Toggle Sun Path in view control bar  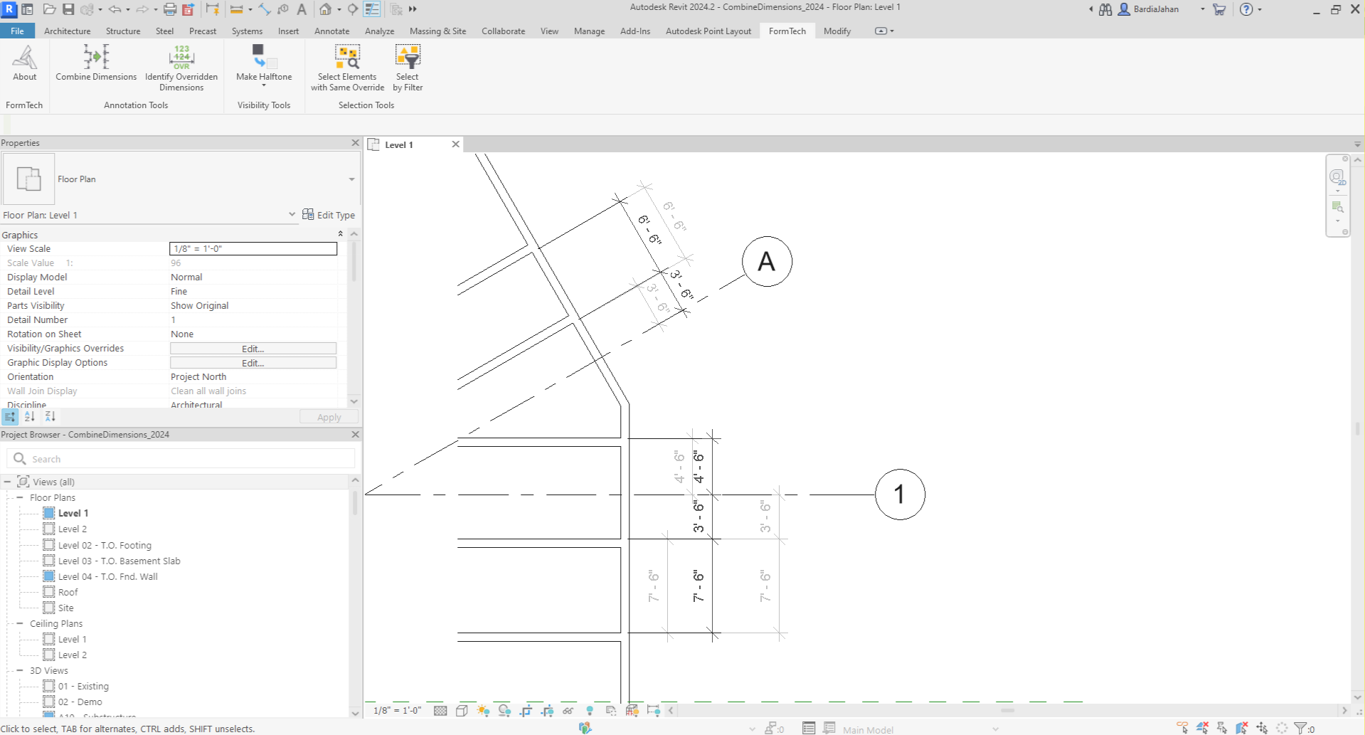point(483,710)
